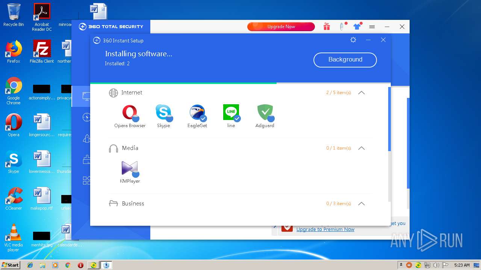481x270 pixels.
Task: Open Google Chrome desktop shortcut
Action: coord(14,91)
